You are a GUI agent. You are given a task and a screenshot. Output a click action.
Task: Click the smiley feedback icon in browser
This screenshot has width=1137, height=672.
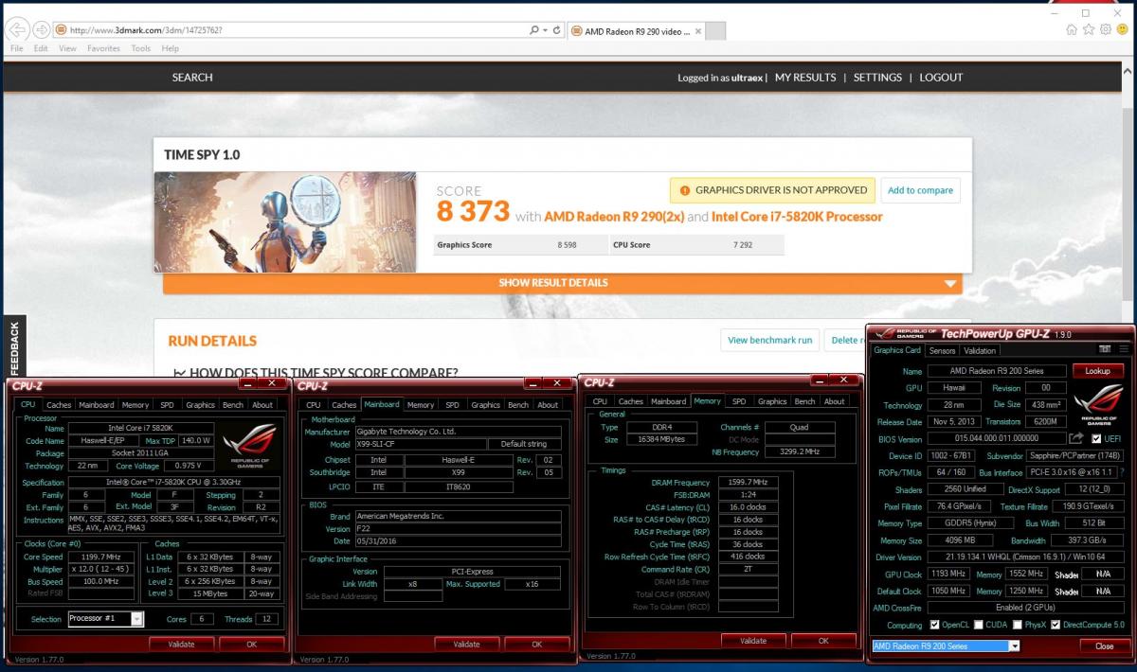click(1123, 29)
